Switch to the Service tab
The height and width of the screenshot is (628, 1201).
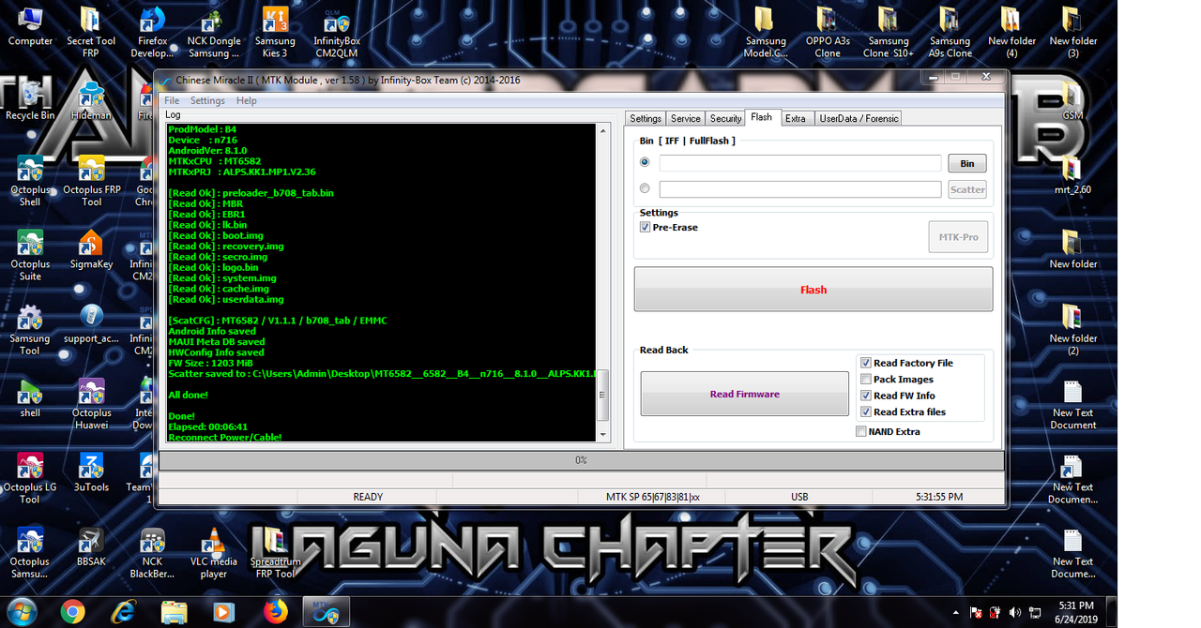686,118
